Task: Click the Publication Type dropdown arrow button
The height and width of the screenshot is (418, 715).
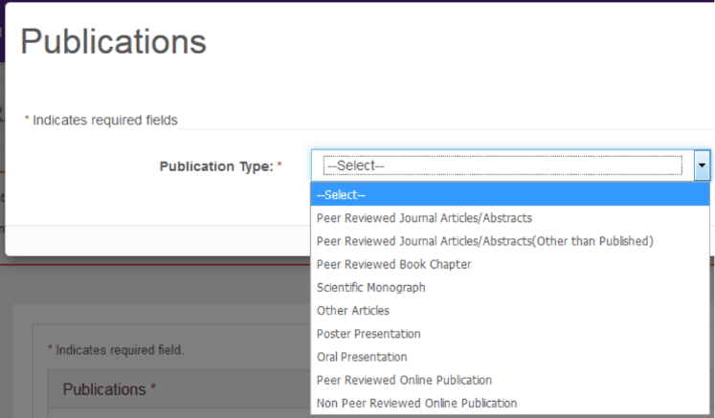Action: 702,165
